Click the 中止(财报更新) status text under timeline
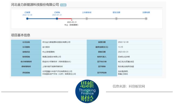This screenshot has height=104, width=173. click(71, 25)
